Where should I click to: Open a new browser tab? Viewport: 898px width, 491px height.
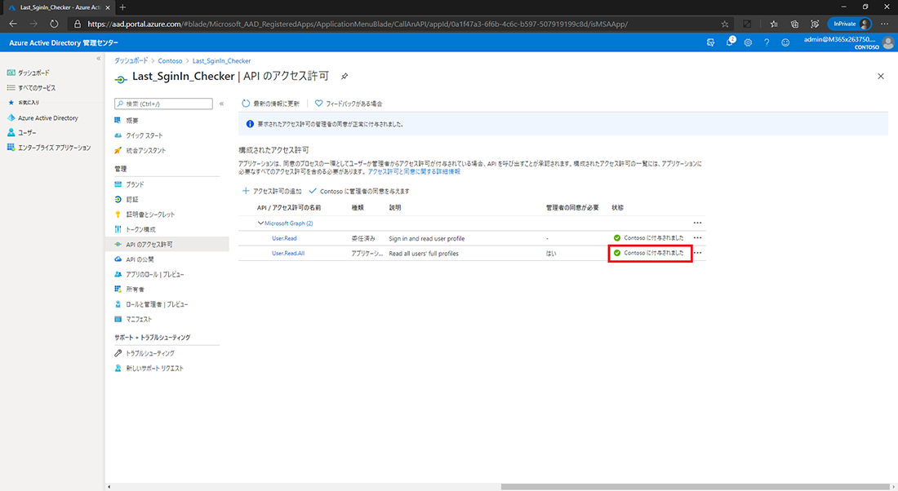(x=122, y=7)
